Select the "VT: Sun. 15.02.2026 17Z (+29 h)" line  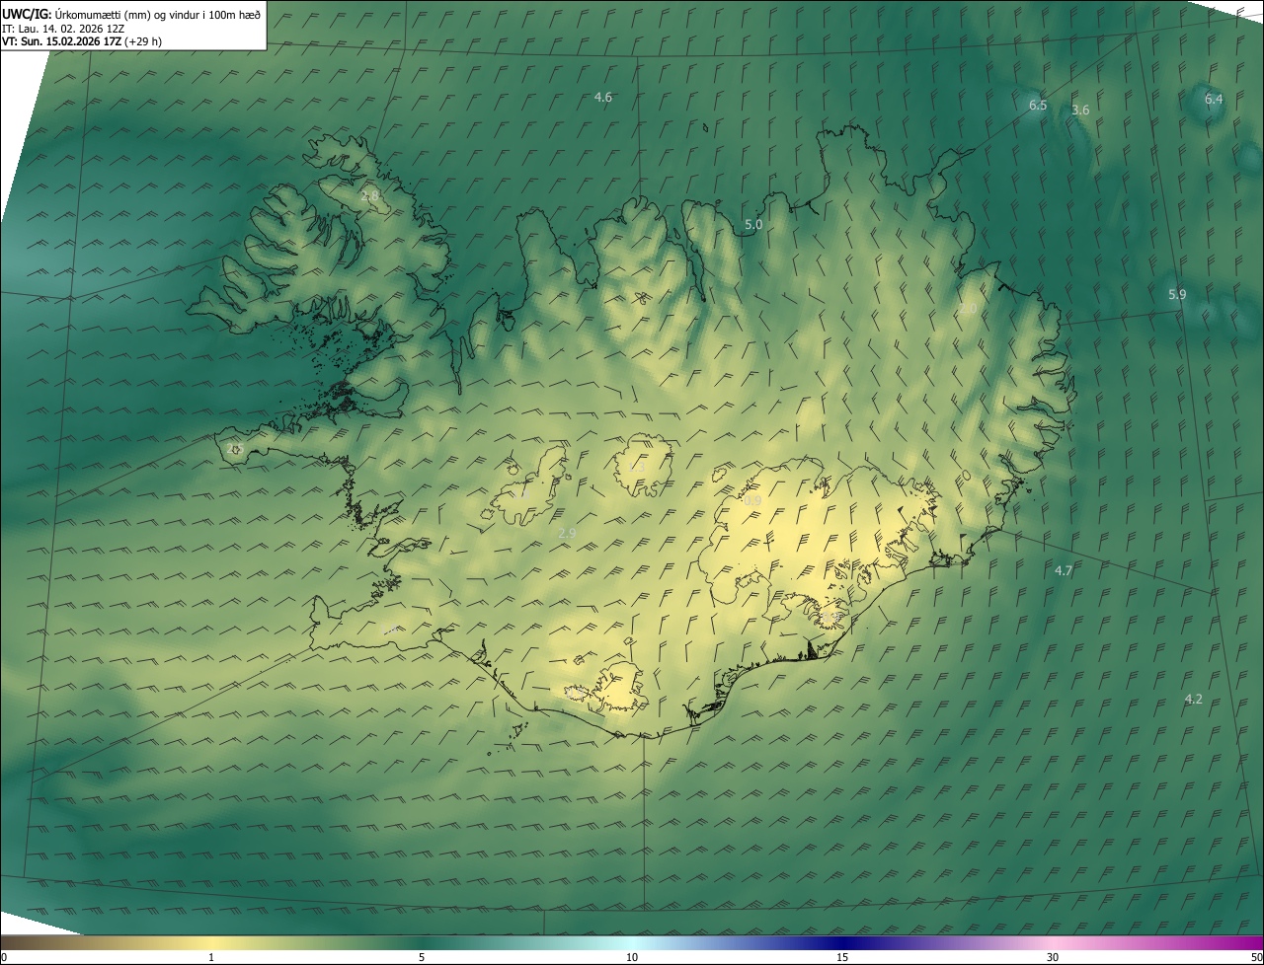82,41
